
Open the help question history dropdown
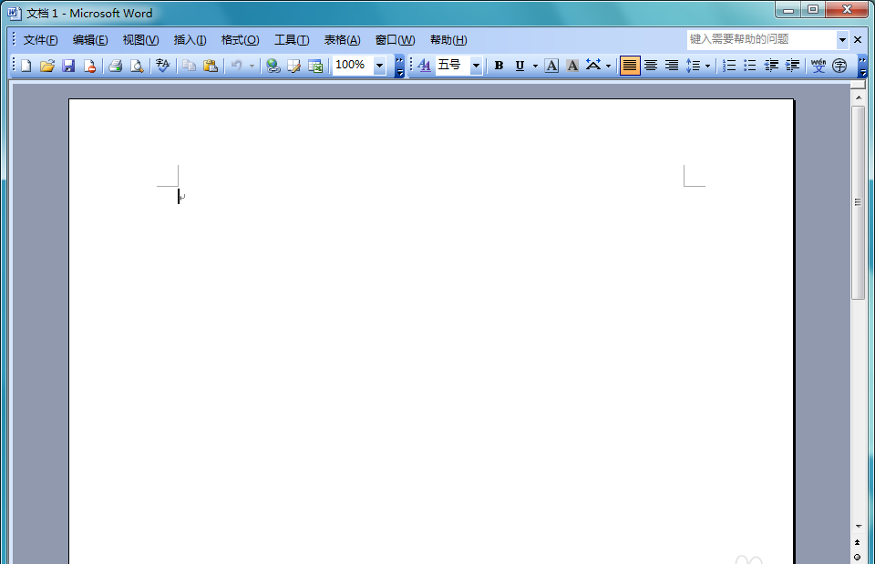click(x=842, y=39)
